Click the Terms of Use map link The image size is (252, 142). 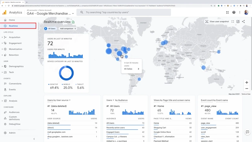click(x=246, y=94)
